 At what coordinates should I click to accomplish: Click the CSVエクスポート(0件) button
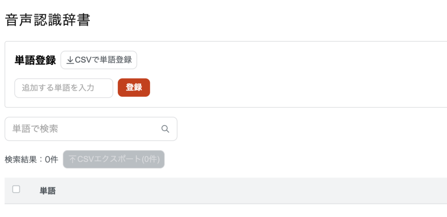click(x=113, y=160)
